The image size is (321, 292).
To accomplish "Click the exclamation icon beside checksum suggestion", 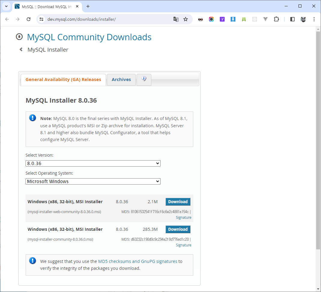I will [x=32, y=261].
